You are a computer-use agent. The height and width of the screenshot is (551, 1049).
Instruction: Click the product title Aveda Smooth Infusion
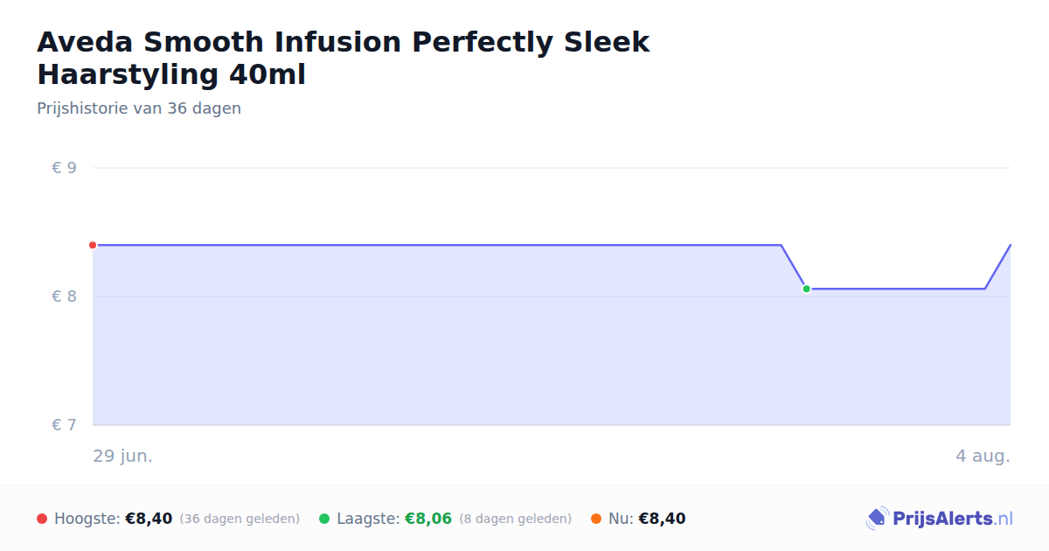(x=344, y=58)
